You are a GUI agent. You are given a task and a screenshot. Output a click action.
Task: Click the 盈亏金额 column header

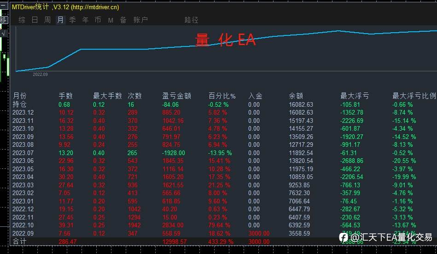click(x=177, y=96)
